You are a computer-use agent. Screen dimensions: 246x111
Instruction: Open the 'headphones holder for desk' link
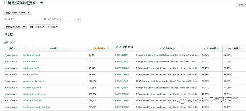[37, 107]
